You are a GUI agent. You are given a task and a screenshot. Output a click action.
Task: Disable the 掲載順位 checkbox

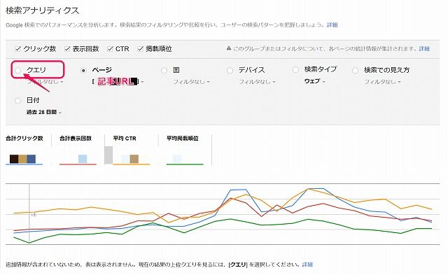pos(140,48)
